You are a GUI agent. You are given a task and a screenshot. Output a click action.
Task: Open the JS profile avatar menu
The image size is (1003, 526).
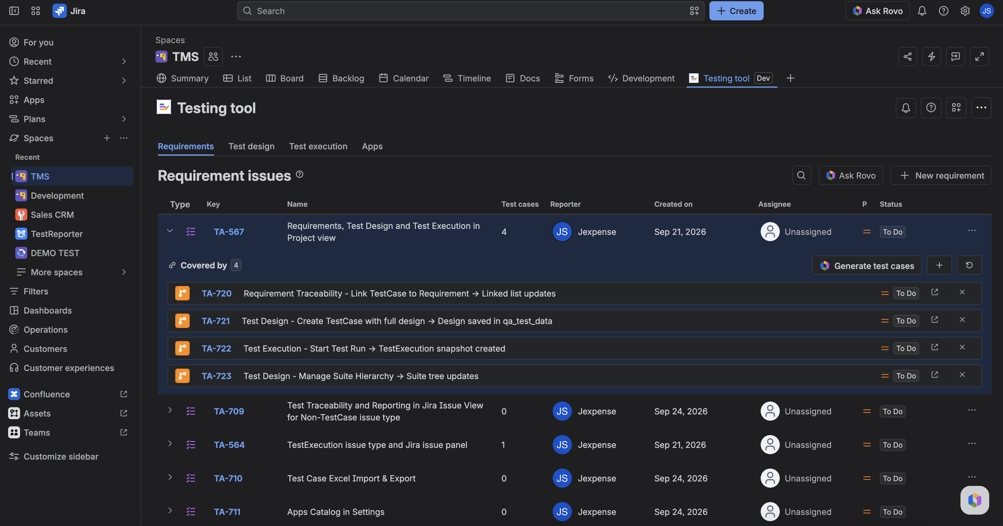(x=986, y=11)
